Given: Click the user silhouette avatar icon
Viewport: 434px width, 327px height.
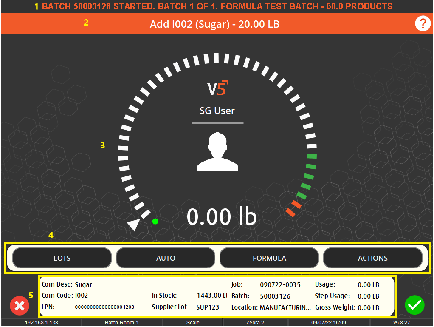Looking at the screenshot, I should (217, 151).
